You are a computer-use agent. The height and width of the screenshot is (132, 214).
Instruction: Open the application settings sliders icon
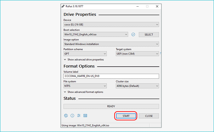(79, 116)
